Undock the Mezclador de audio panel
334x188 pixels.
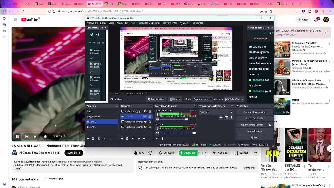click(195, 106)
